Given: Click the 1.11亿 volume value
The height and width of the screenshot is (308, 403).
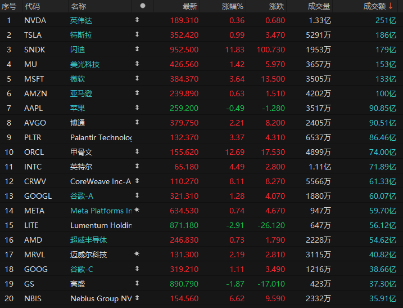Looking at the screenshot, I should pyautogui.click(x=320, y=167).
